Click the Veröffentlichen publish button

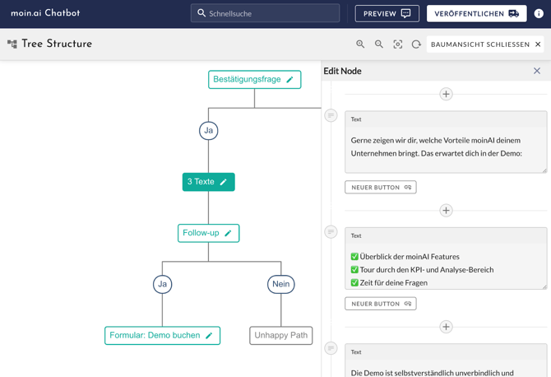click(x=476, y=13)
